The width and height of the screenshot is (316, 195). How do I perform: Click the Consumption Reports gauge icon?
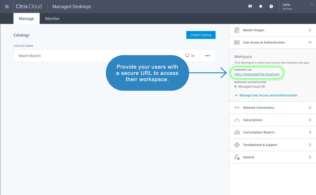coord(237,132)
